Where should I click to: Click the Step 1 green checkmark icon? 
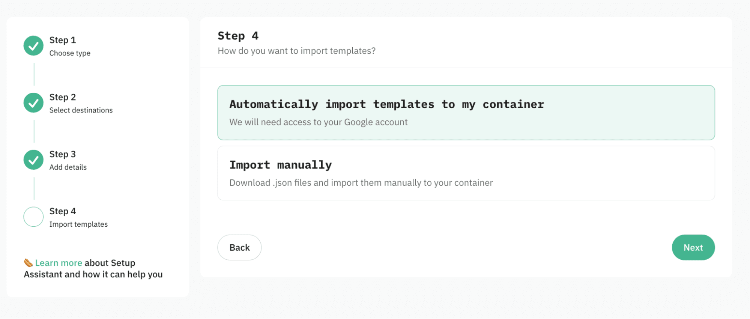pos(33,45)
